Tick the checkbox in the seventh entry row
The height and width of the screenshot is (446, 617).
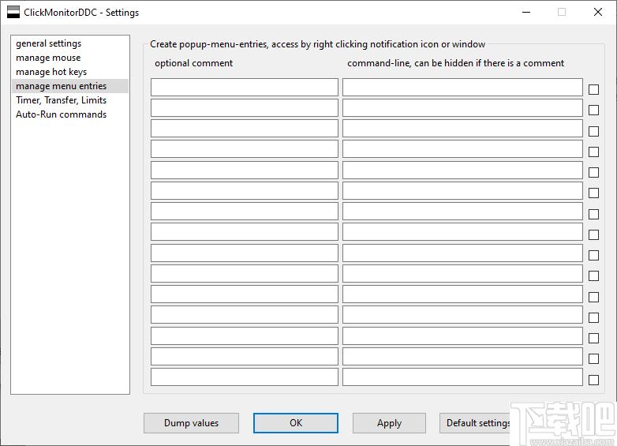click(x=594, y=214)
